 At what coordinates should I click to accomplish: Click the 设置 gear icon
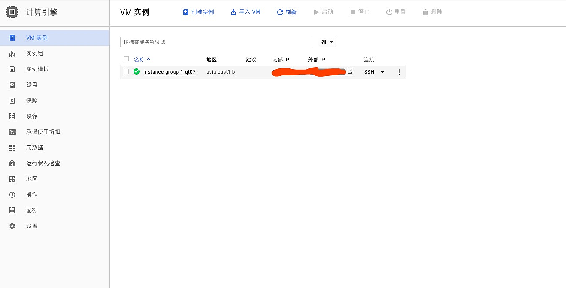coord(12,226)
